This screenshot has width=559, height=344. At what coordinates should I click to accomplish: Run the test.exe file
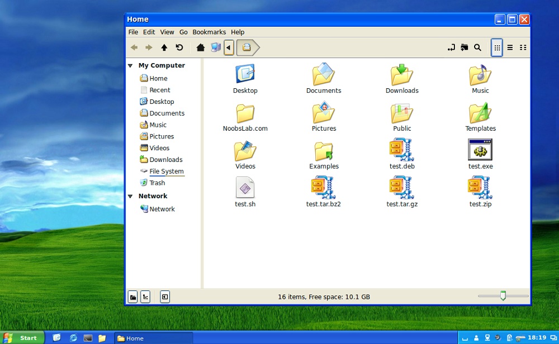(x=480, y=150)
